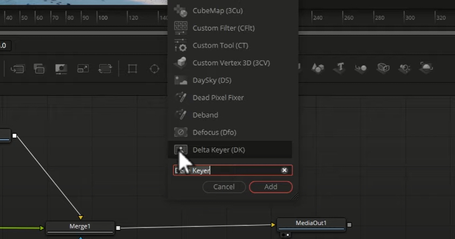Choose Deband from the tool list
The height and width of the screenshot is (239, 455).
206,115
